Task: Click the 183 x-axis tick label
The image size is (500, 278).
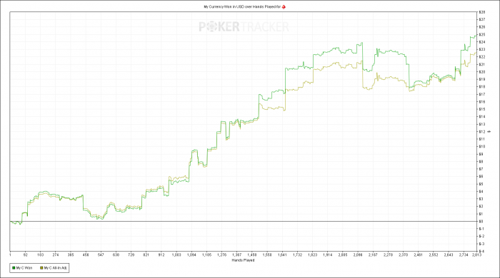Action: 41,254
